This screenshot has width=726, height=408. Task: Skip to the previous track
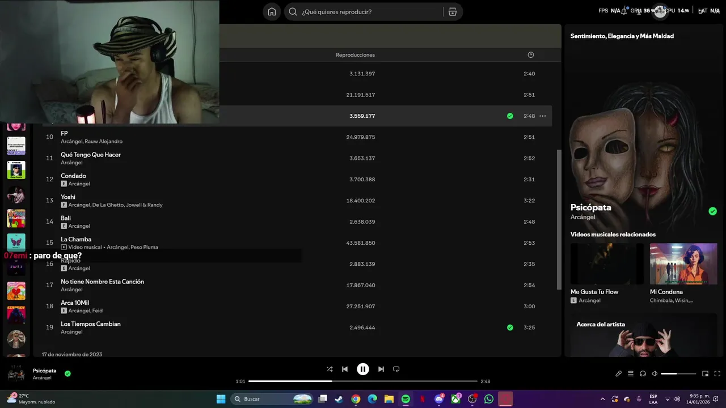(x=345, y=369)
